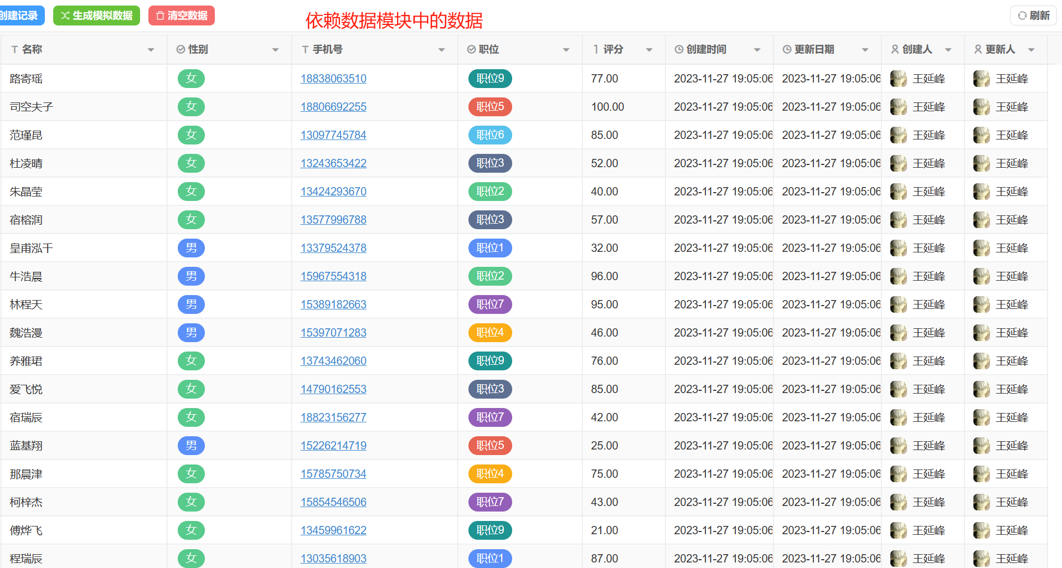
Task: Open phone link 18838063510
Action: pyautogui.click(x=333, y=79)
